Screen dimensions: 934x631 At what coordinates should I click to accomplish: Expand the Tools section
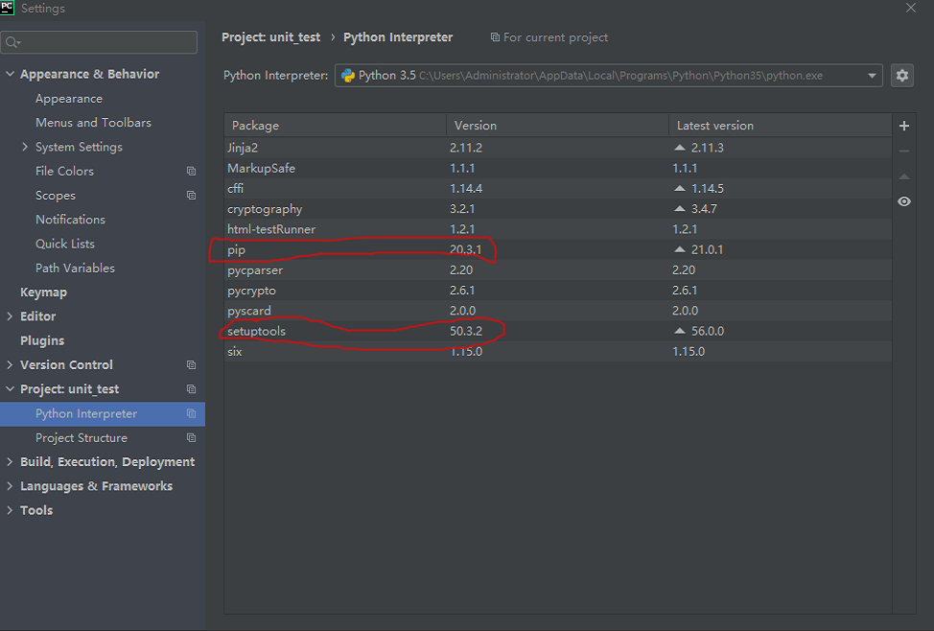10,510
